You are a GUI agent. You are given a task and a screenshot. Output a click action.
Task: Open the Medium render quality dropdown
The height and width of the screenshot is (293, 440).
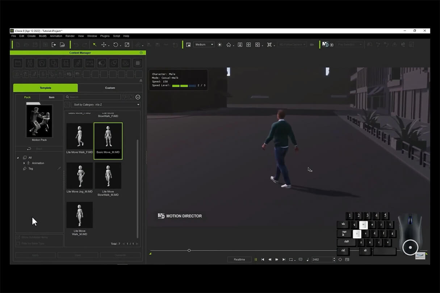(204, 44)
